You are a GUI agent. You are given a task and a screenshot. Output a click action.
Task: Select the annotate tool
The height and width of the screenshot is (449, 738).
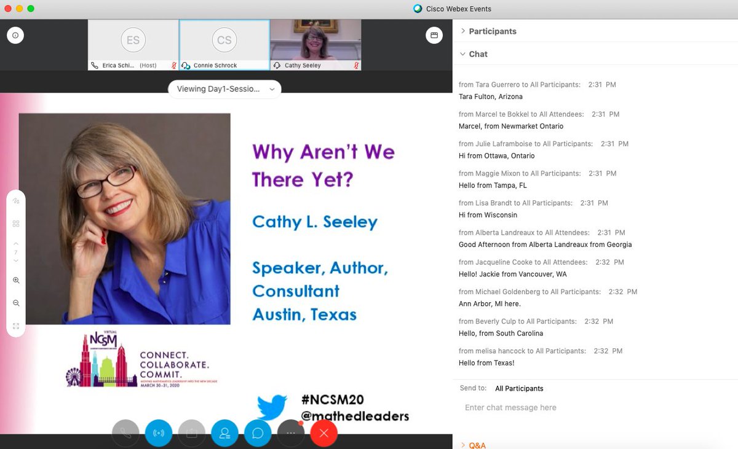(16, 200)
